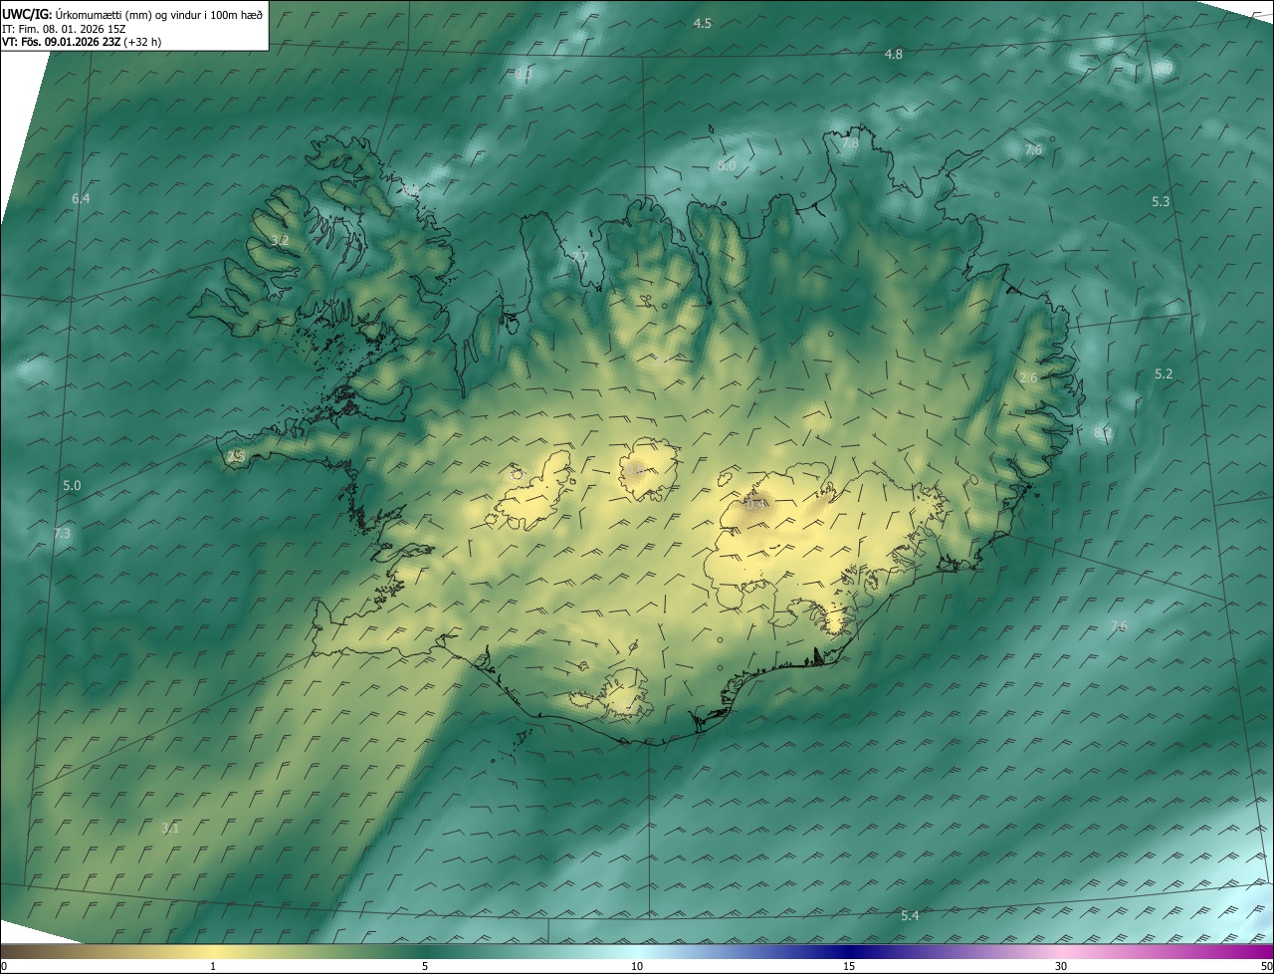Click the precipitation color scale bar
1274x974 pixels.
coord(637,952)
